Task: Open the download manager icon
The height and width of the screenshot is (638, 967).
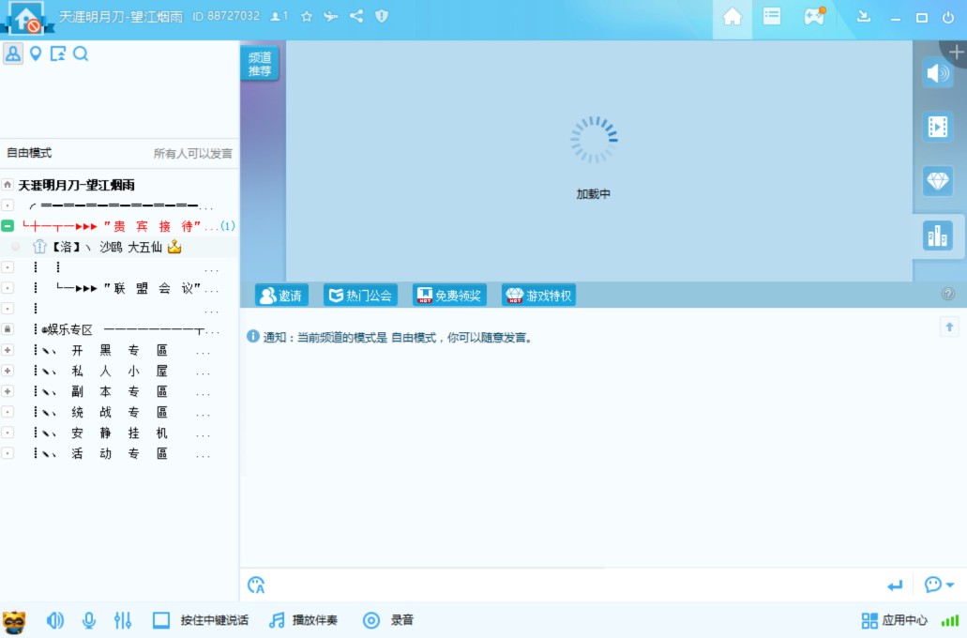Action: 864,17
